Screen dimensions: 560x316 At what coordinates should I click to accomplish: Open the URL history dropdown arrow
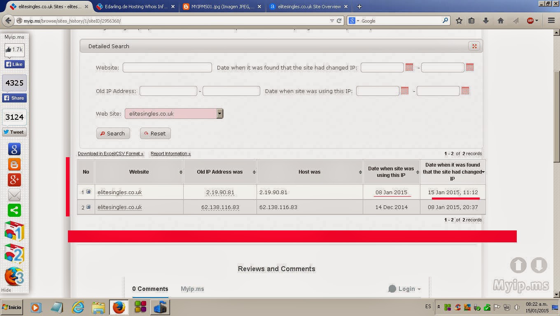tap(332, 21)
